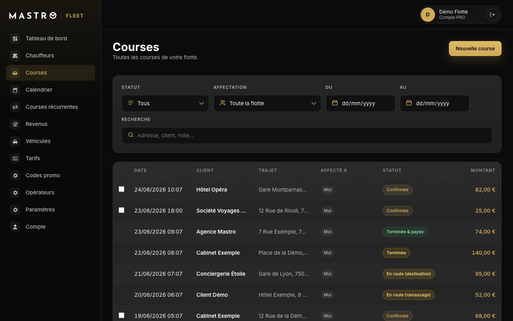The height and width of the screenshot is (321, 513).
Task: Click the Client column header
Action: point(205,170)
